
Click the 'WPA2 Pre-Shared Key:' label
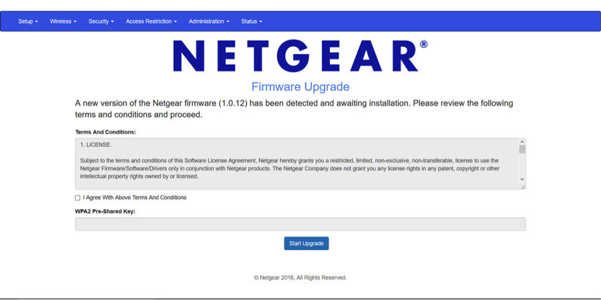pyautogui.click(x=106, y=211)
